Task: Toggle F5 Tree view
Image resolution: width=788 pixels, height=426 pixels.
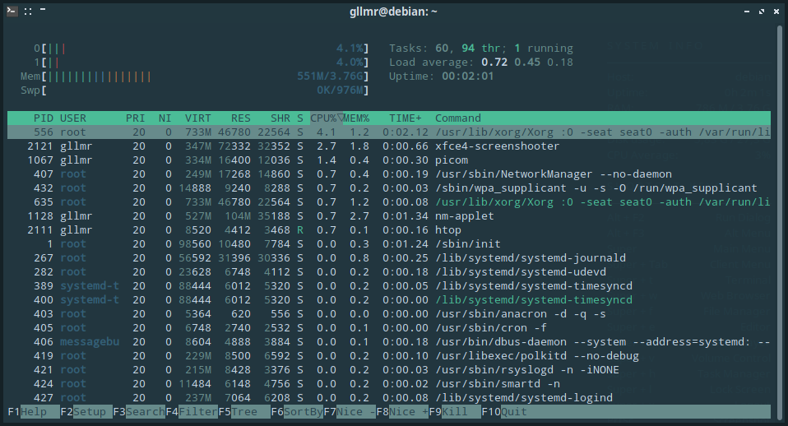Action: point(244,412)
